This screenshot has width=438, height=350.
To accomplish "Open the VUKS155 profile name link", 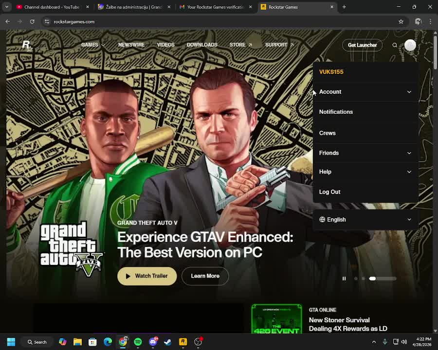I will point(331,72).
